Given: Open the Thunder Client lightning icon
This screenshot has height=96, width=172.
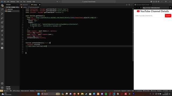Looking at the screenshot, I should point(2,44).
